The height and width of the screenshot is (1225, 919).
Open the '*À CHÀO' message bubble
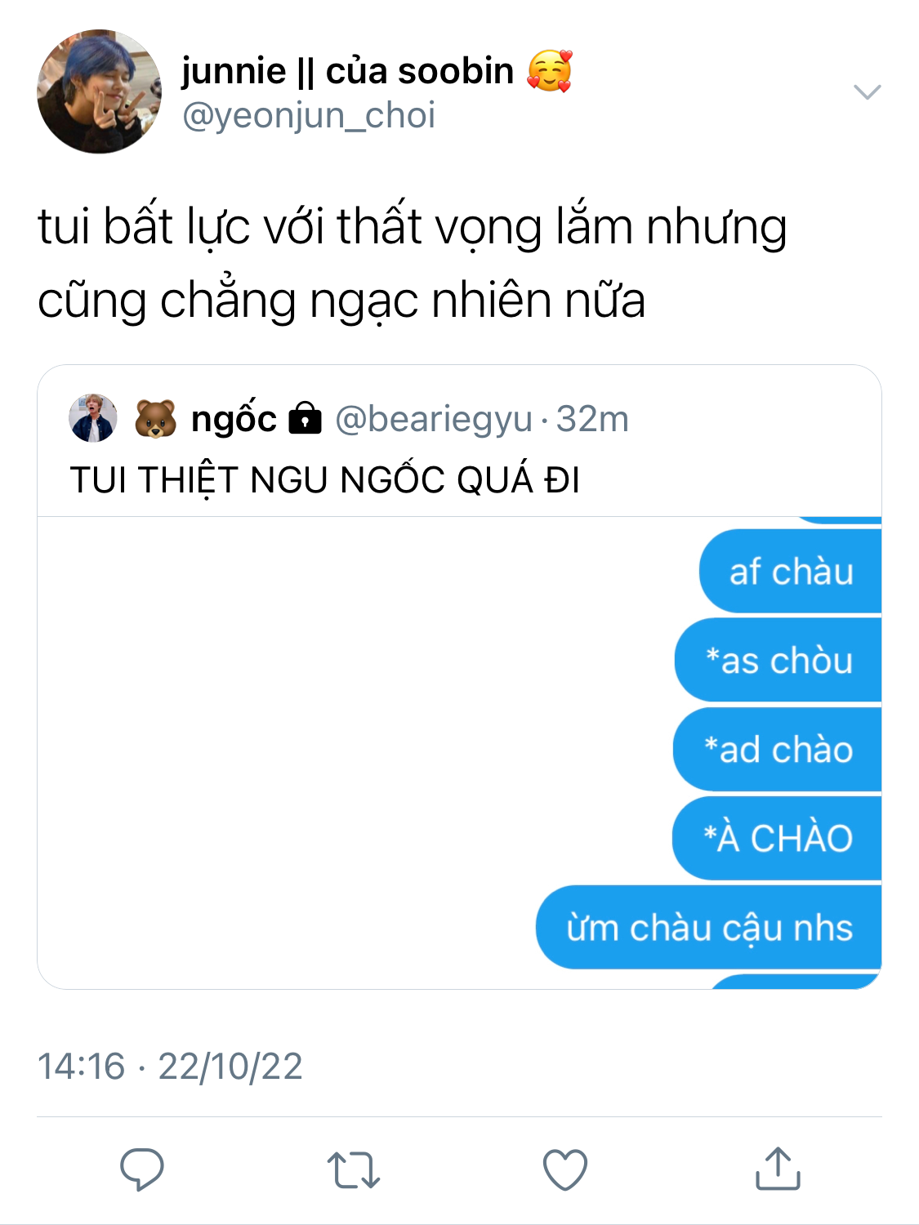[777, 838]
